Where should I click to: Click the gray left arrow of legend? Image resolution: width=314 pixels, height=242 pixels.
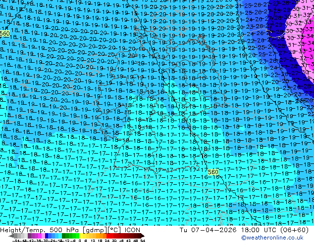[x=11, y=236]
